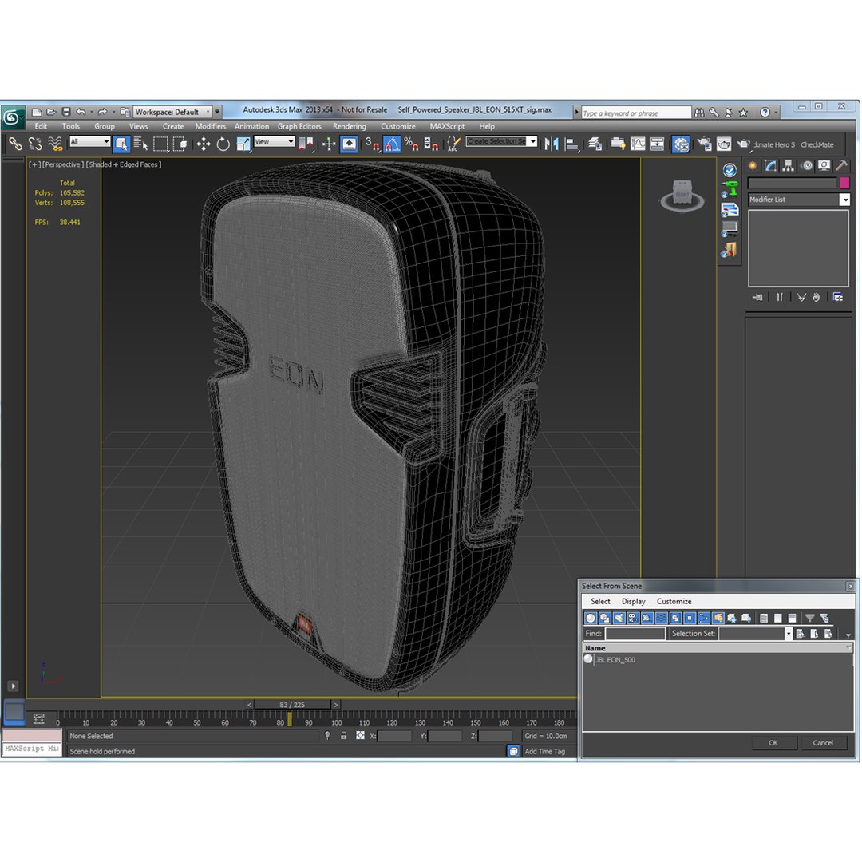
Task: Open the Material Editor icon
Action: point(681,144)
